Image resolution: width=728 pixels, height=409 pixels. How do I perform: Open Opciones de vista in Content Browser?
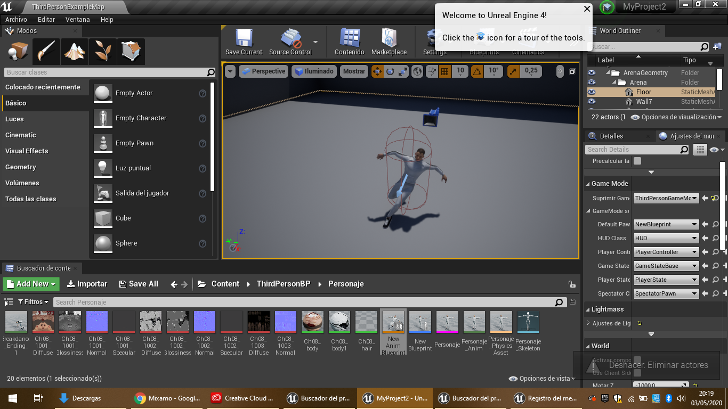tap(543, 378)
